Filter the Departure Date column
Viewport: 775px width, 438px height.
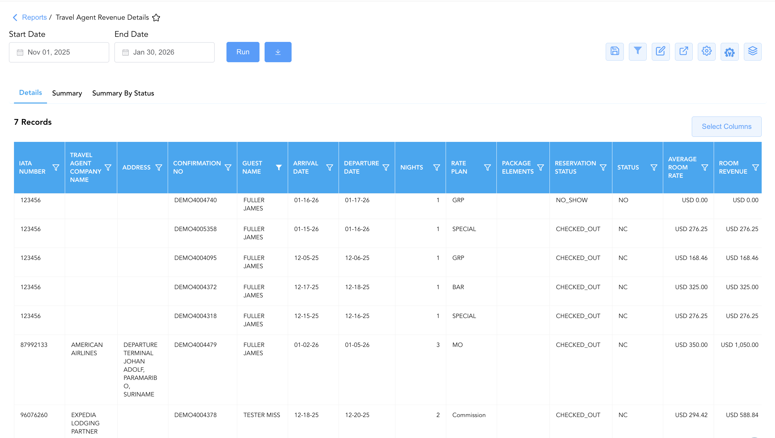point(386,167)
